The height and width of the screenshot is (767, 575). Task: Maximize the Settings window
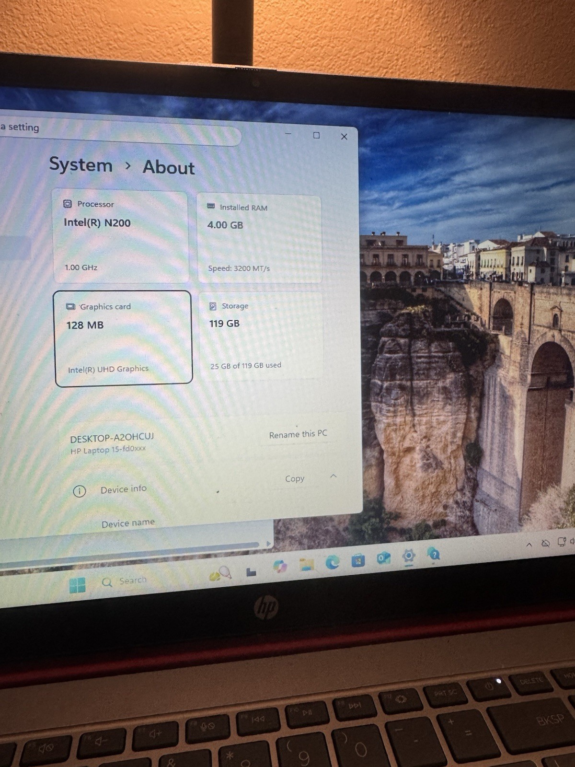[x=316, y=135]
